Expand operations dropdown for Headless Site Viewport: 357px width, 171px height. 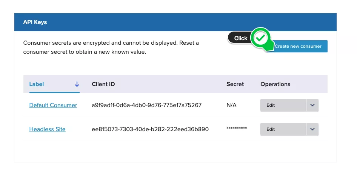pyautogui.click(x=312, y=129)
